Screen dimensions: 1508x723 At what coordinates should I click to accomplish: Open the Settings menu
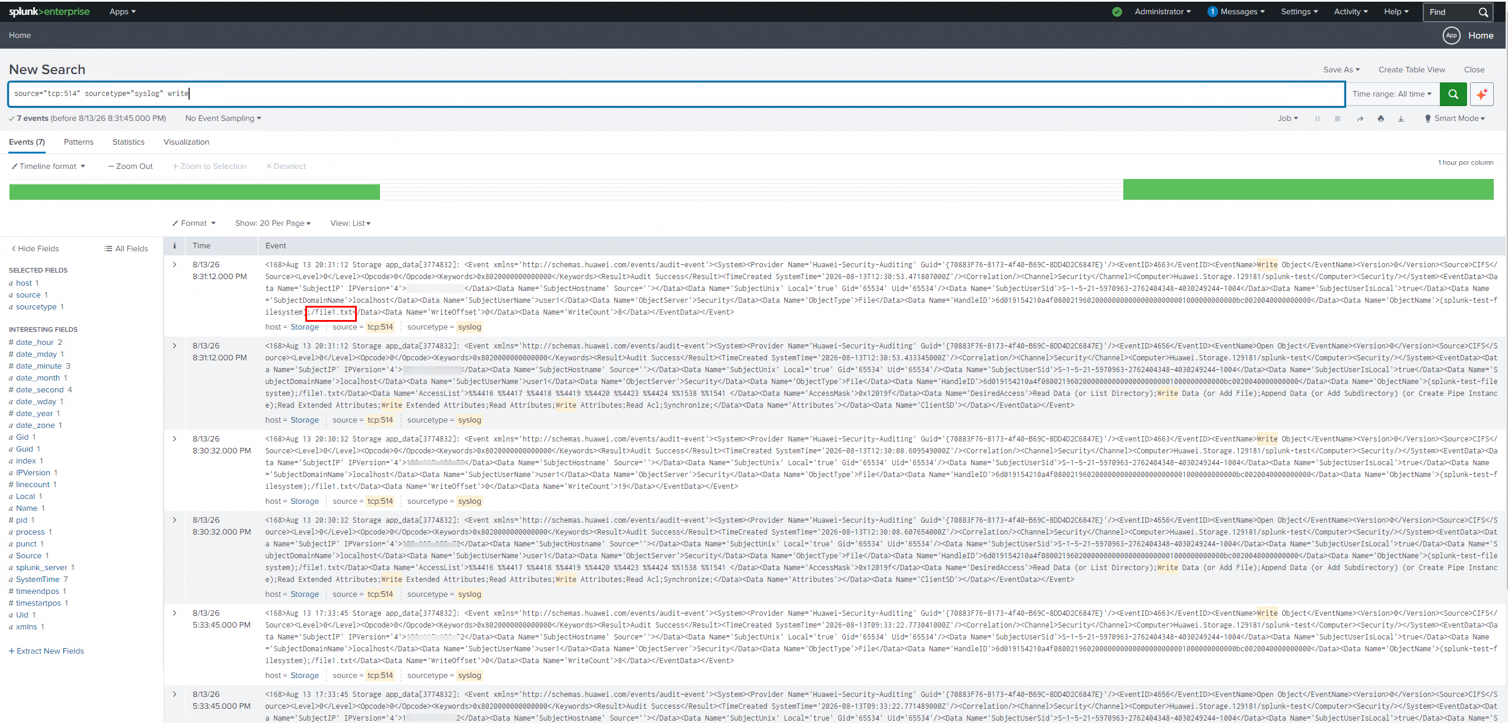pos(1299,12)
